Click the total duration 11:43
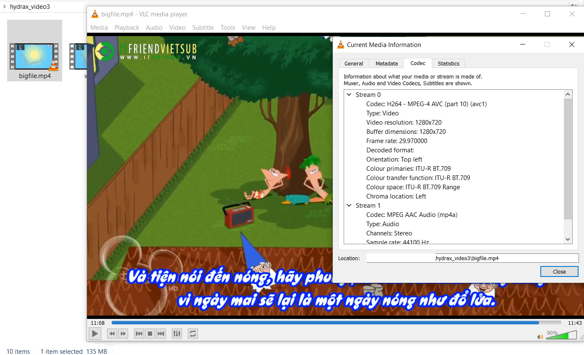584x355 pixels. point(575,323)
